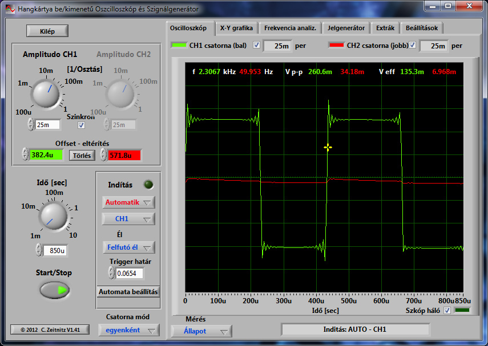Click the green 2.3067 frequency readout
This screenshot has width=488, height=346.
209,72
